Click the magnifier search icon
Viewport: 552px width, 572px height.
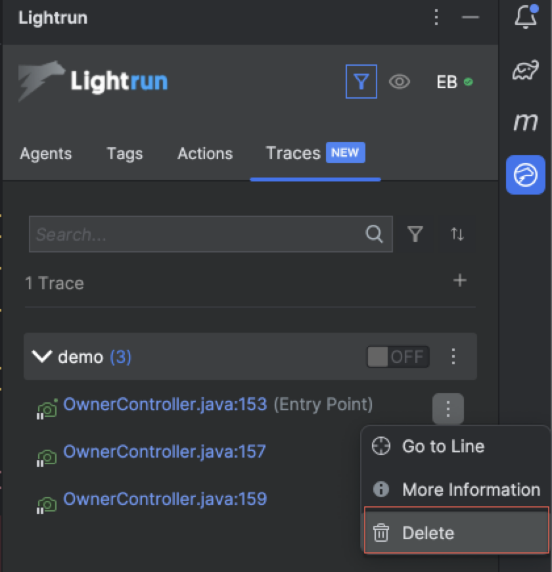coord(374,234)
